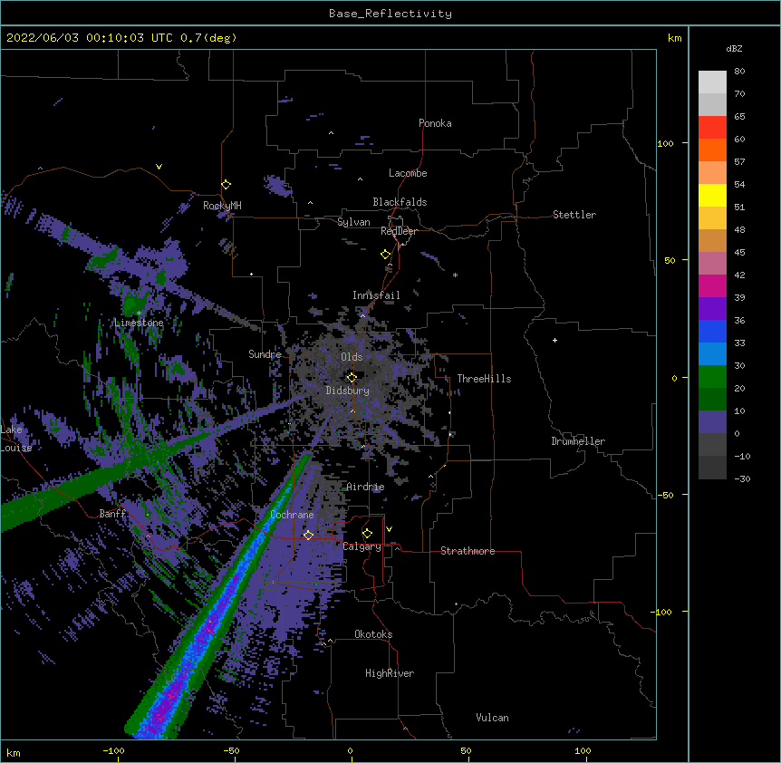Click the Ponoka city label

click(435, 123)
